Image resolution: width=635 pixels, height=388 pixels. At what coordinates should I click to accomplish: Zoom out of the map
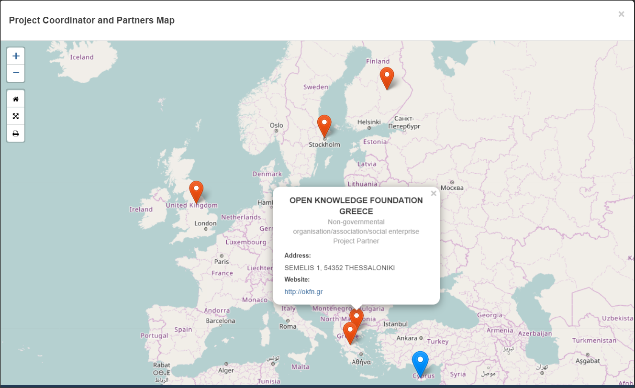coord(16,73)
